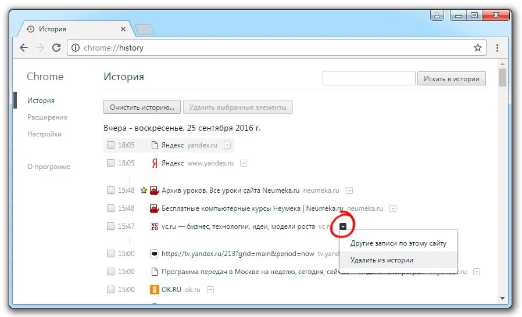Open История in the left sidebar
This screenshot has height=317, width=522.
[41, 100]
